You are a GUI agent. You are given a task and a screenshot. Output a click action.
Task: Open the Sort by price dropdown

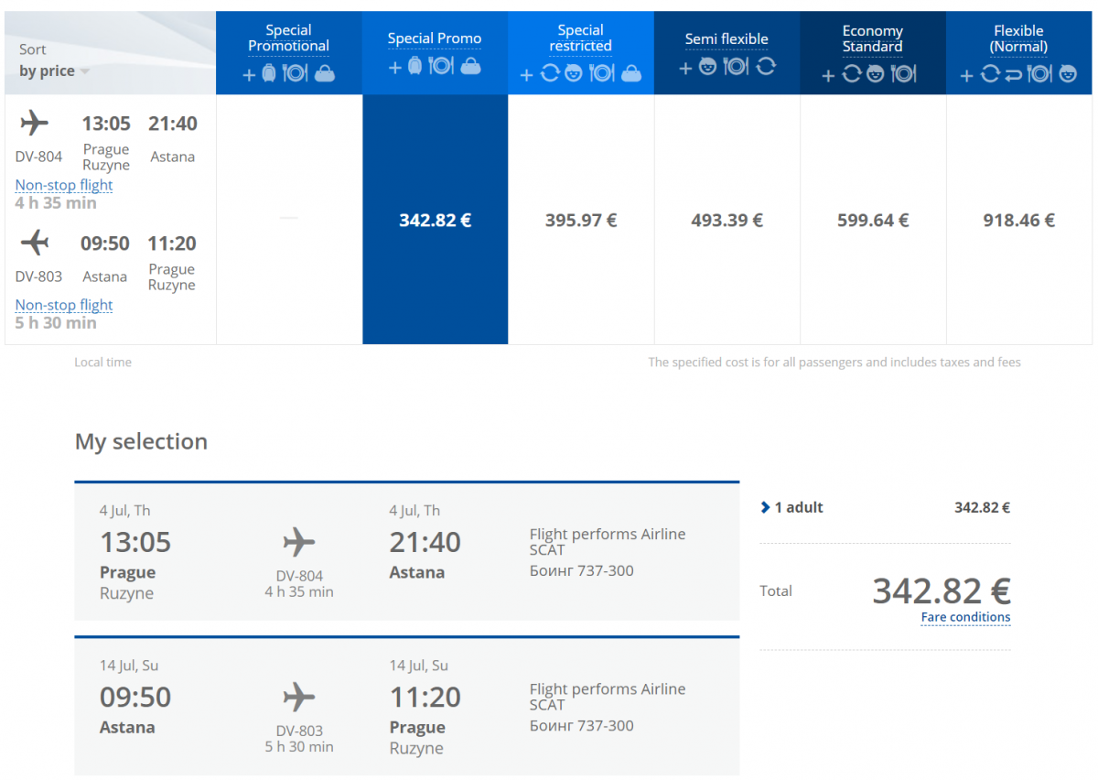tap(54, 71)
